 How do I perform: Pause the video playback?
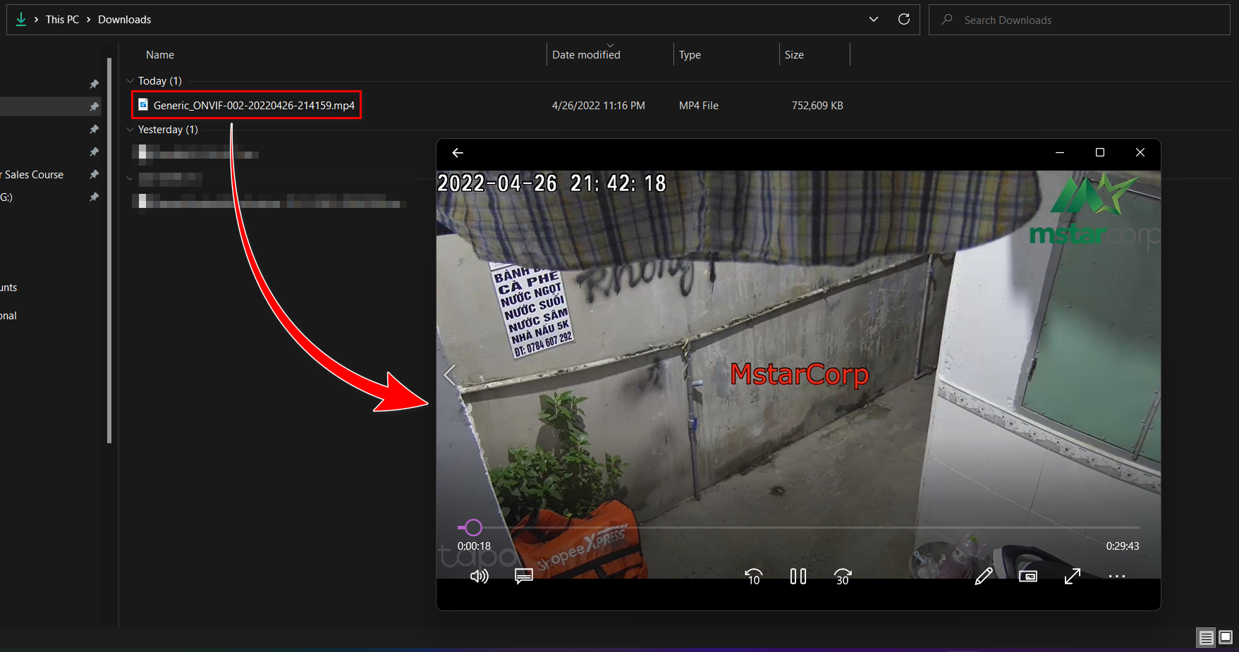(798, 576)
